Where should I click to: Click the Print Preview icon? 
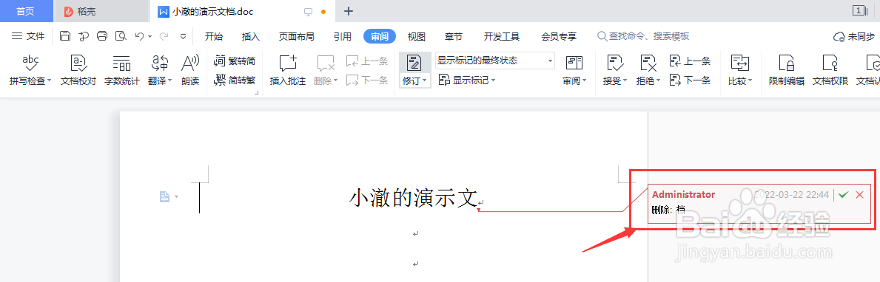121,36
